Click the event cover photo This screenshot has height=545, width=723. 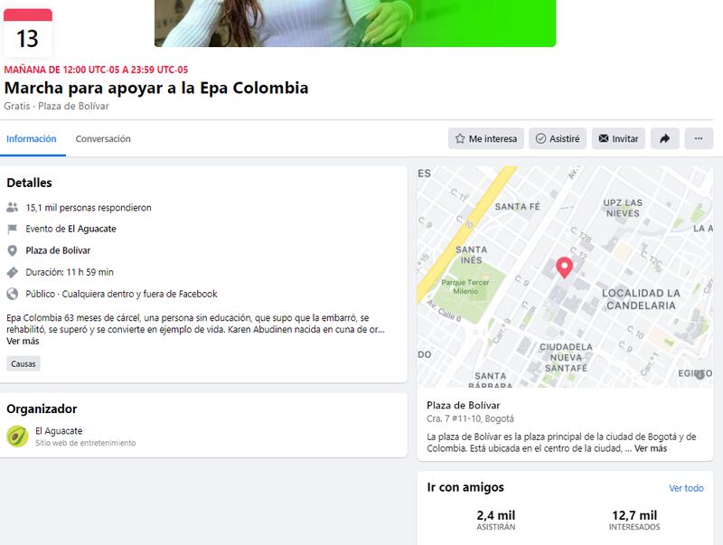(355, 23)
